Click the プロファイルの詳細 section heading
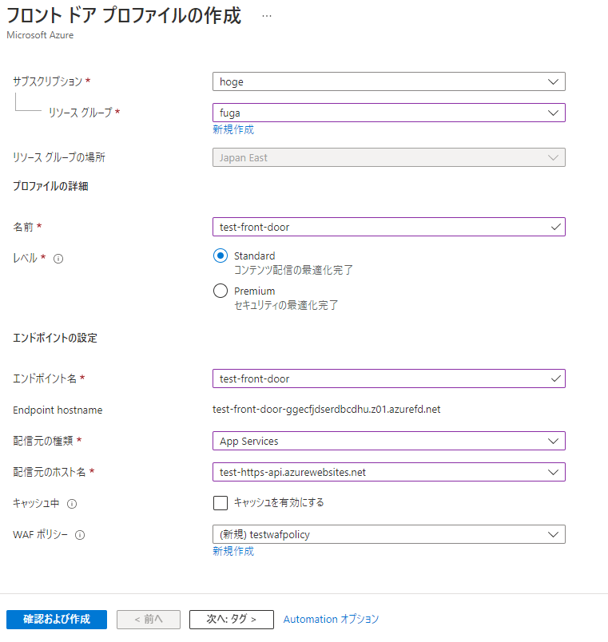Image resolution: width=608 pixels, height=642 pixels. pyautogui.click(x=50, y=186)
